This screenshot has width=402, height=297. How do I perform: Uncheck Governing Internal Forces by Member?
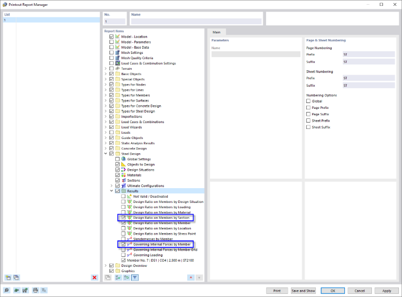pyautogui.click(x=123, y=244)
